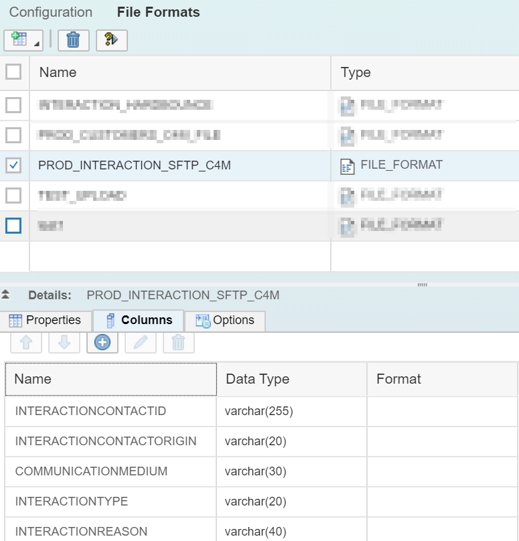The width and height of the screenshot is (519, 541).
Task: Open the Options tab
Action: pos(225,320)
